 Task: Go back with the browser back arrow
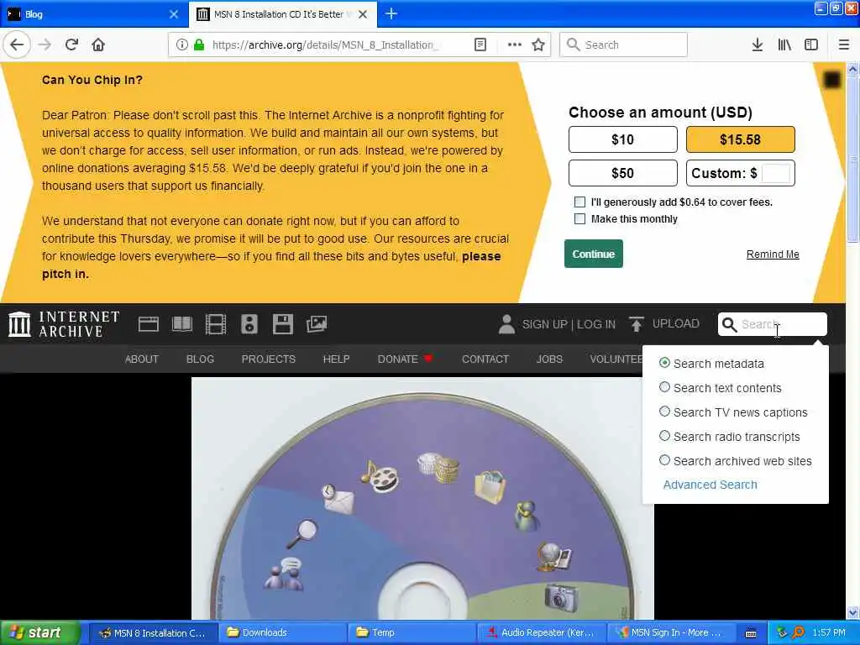(17, 45)
